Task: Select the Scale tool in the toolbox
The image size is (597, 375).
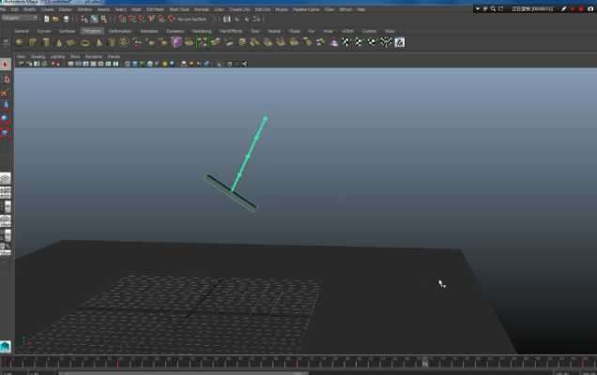Action: pos(6,133)
